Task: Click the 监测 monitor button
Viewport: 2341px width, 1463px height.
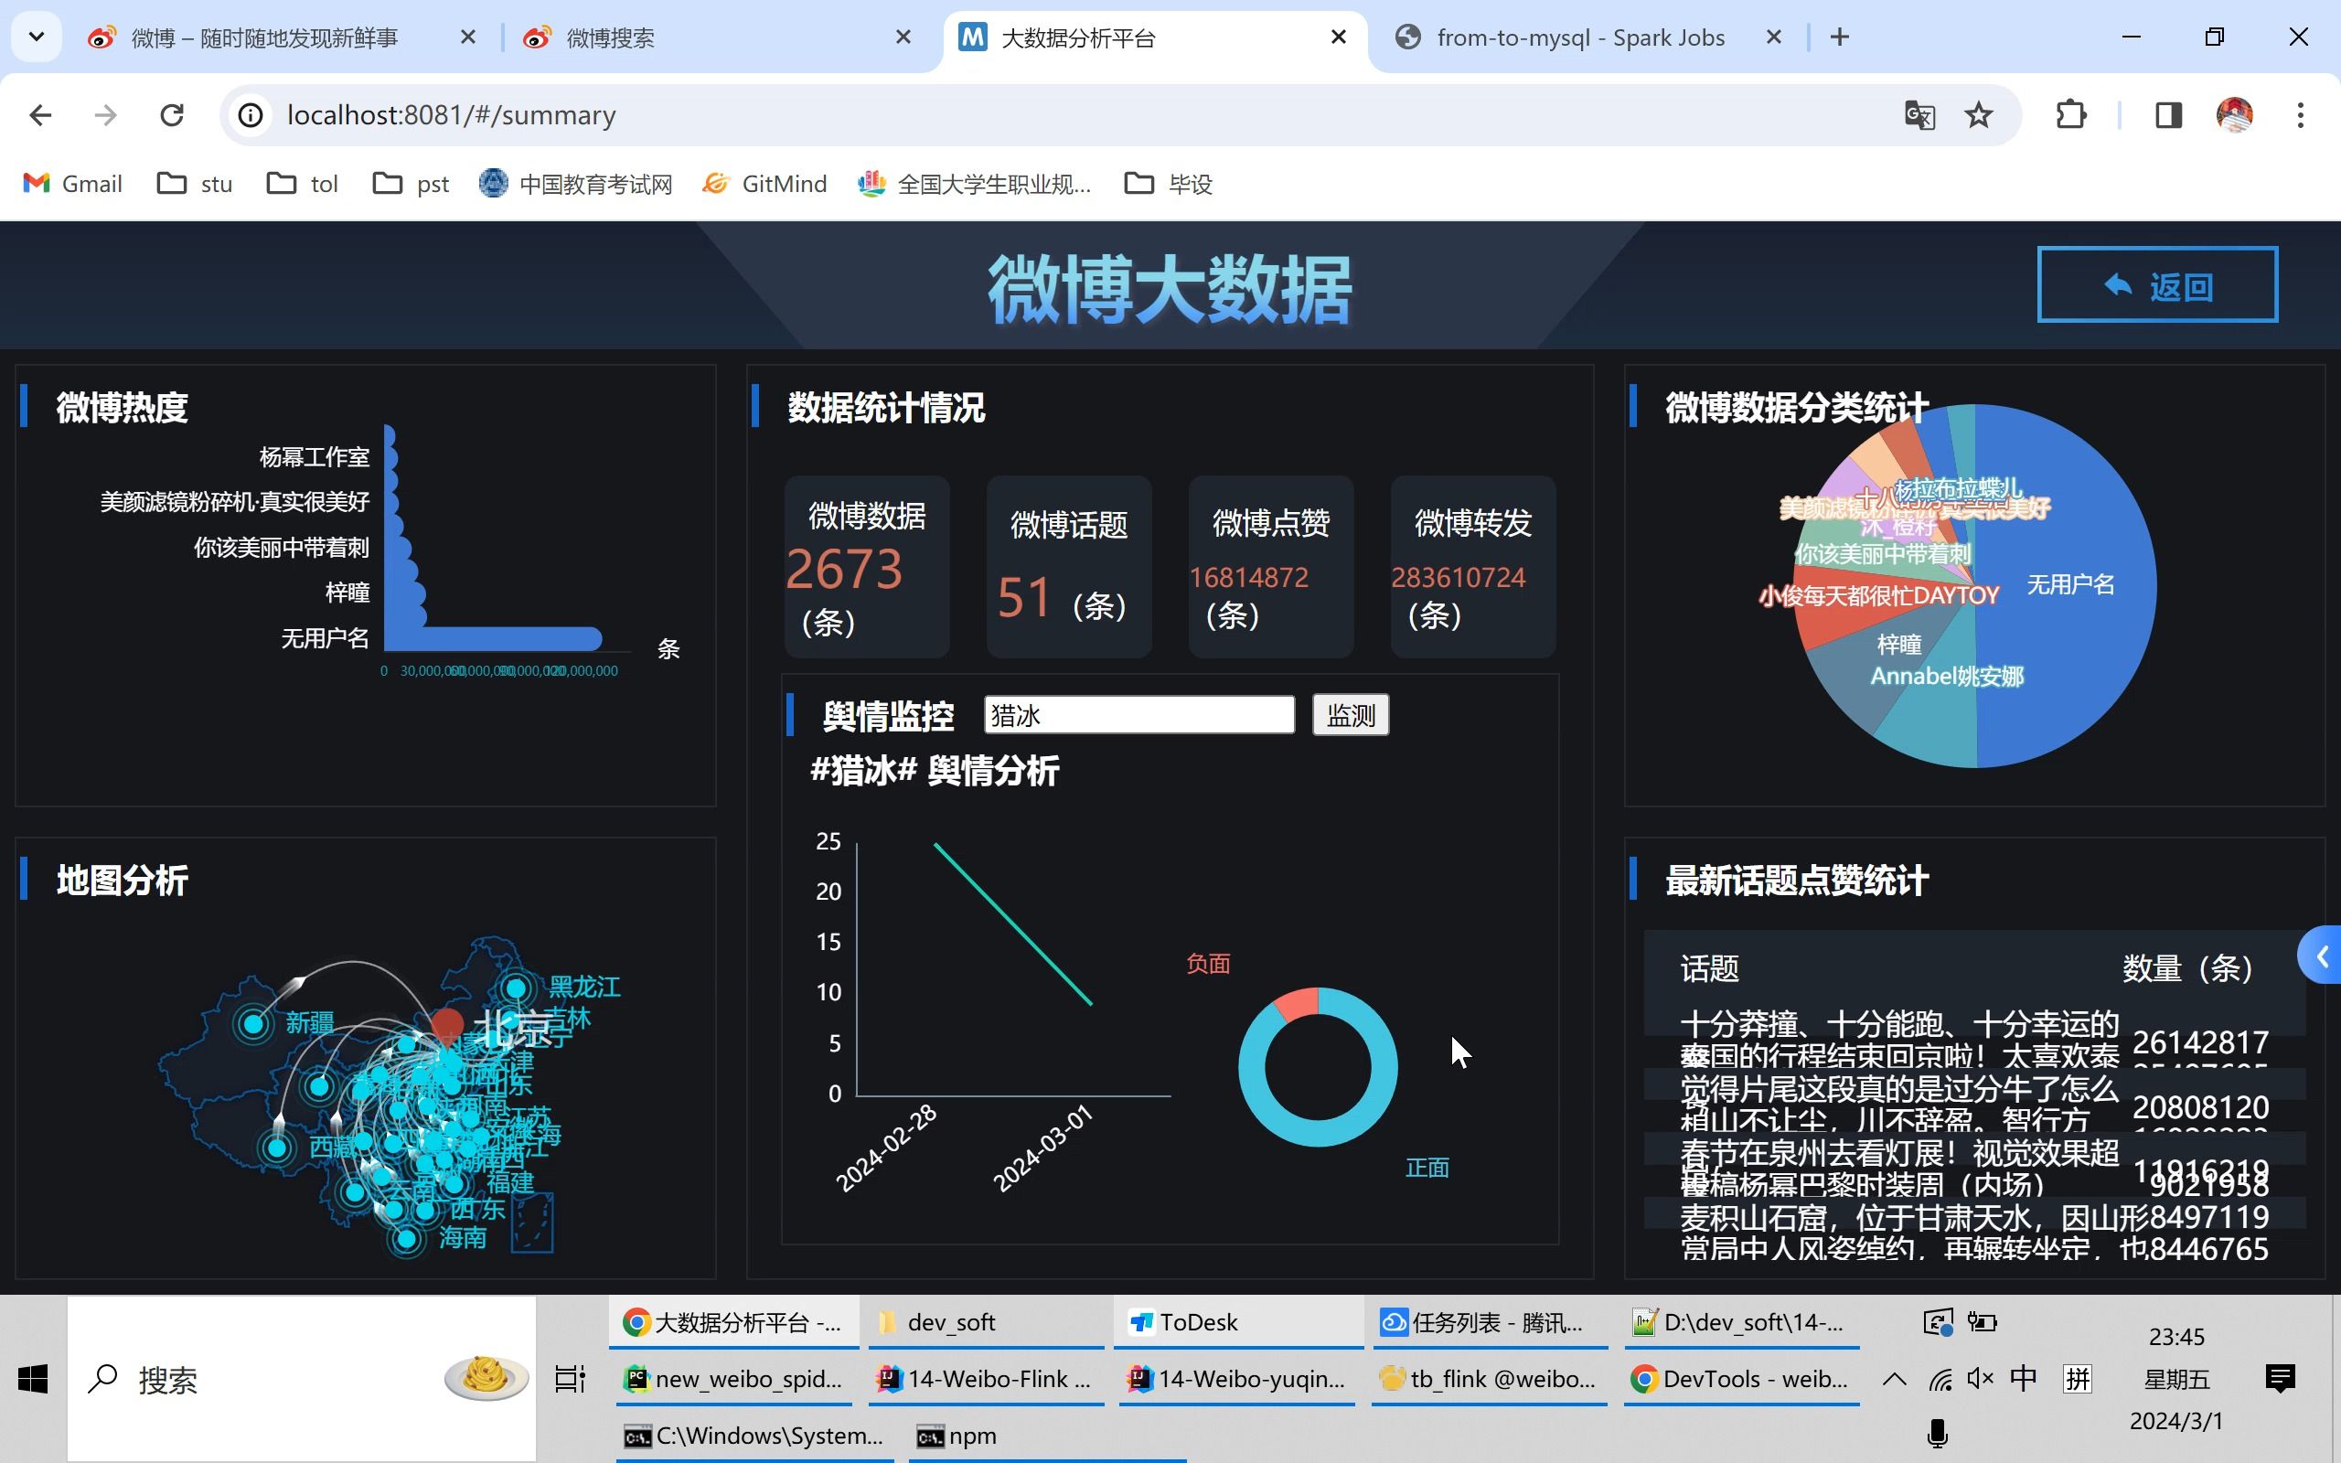Action: [x=1351, y=715]
